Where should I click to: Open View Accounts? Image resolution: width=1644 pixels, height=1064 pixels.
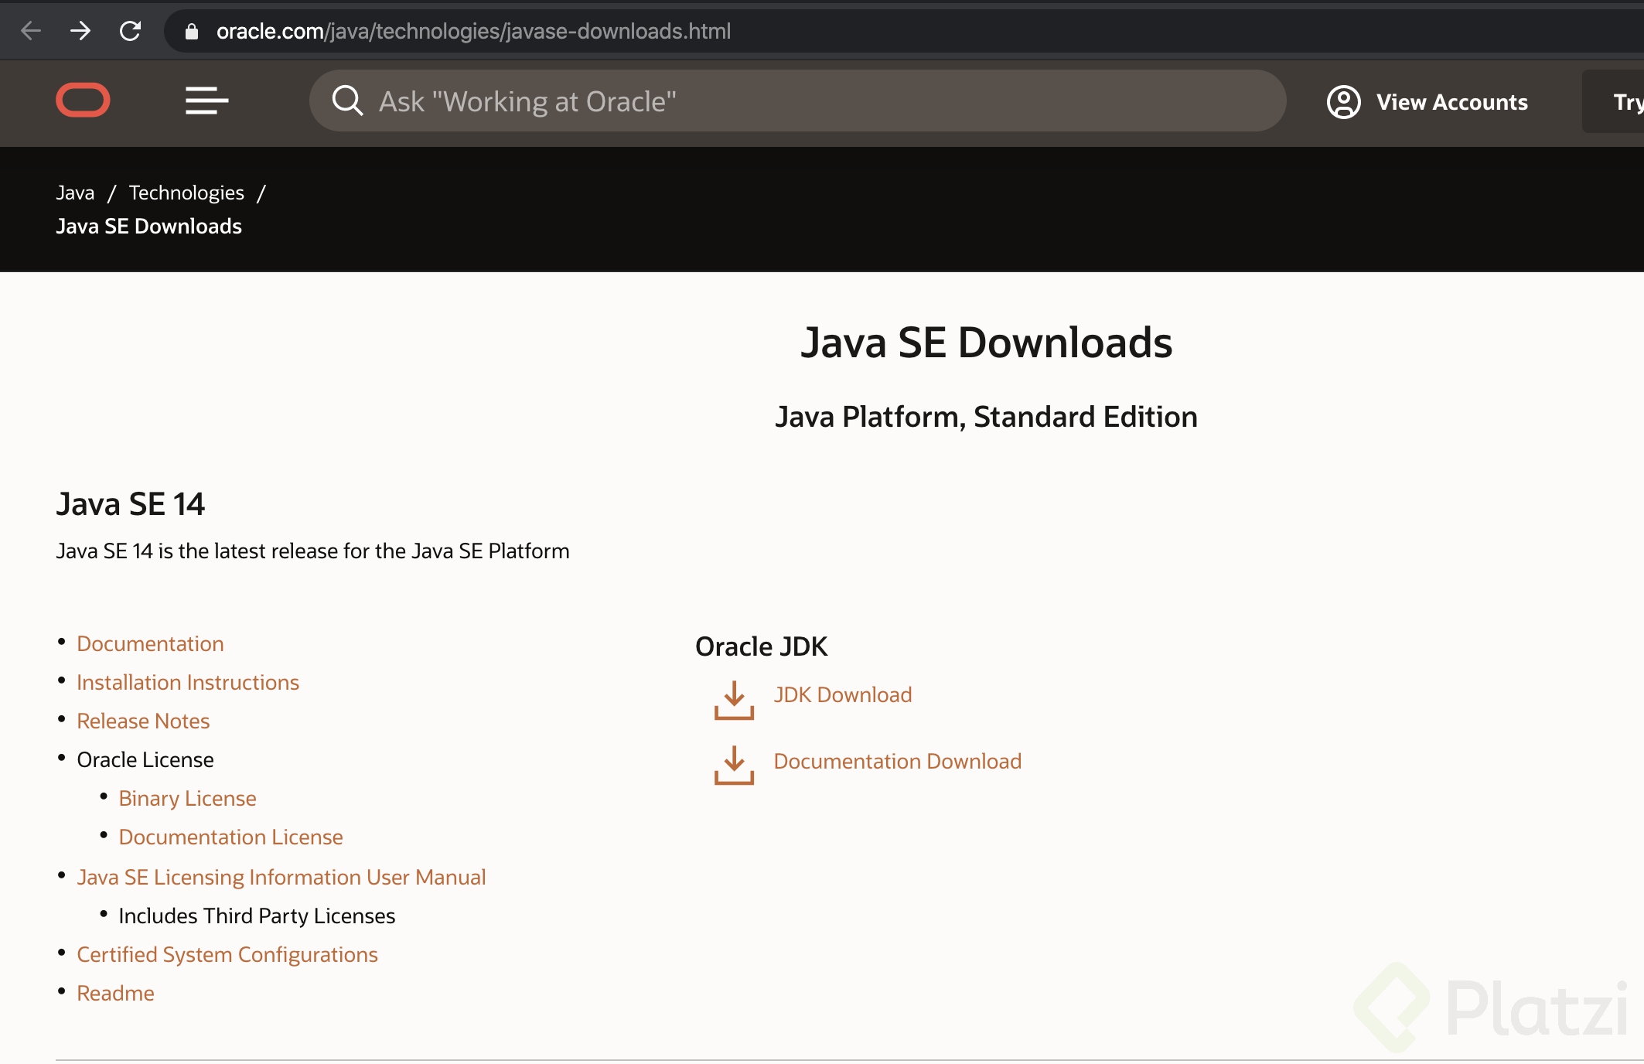pyautogui.click(x=1427, y=101)
